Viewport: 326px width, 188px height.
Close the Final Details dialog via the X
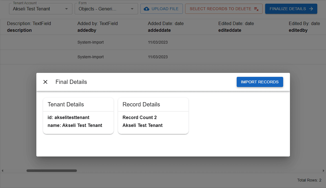45,82
